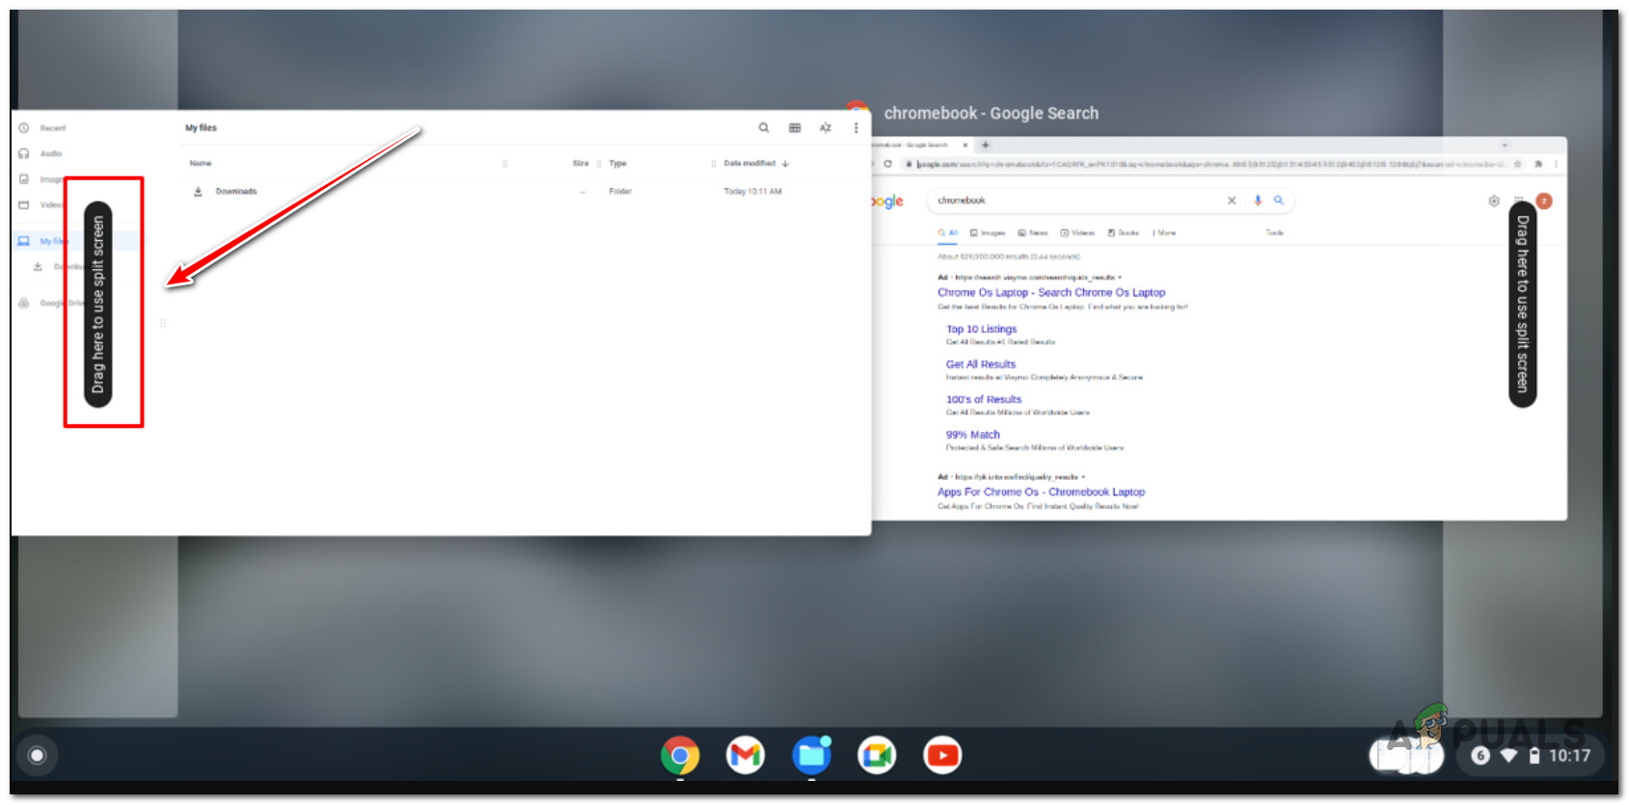The height and width of the screenshot is (805, 1629).
Task: Sort file list by Type column
Action: 618,164
